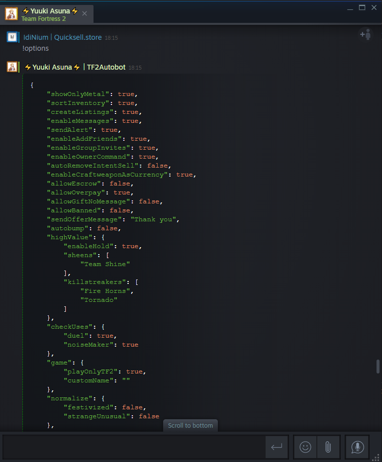382x462 pixels.
Task: Attach a file using the paperclip icon
Action: (x=328, y=447)
